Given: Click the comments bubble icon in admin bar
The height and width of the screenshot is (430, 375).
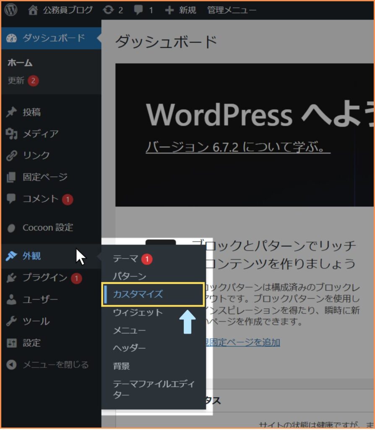Looking at the screenshot, I should (x=138, y=10).
